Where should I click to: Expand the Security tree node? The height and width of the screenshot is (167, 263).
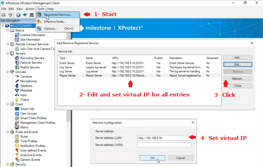tap(8, 164)
